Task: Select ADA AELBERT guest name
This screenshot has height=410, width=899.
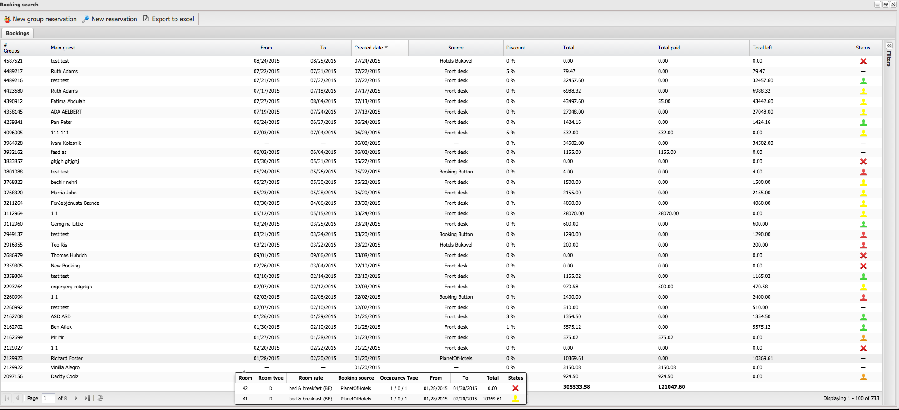Action: pos(66,112)
